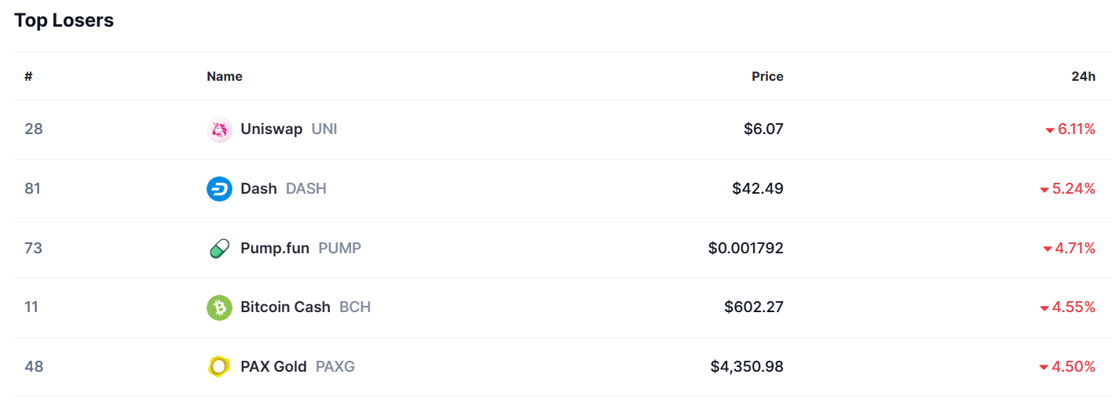Click the Bitcoin Cash rank number 11
This screenshot has height=407, width=1112.
[x=31, y=307]
